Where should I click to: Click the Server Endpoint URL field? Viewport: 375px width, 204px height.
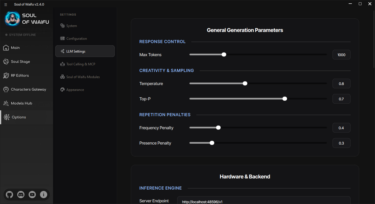(264, 201)
